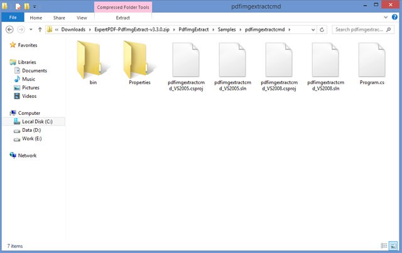The height and width of the screenshot is (253, 402).
Task: Minimize the pdfimgextractcmd window
Action: point(365,6)
